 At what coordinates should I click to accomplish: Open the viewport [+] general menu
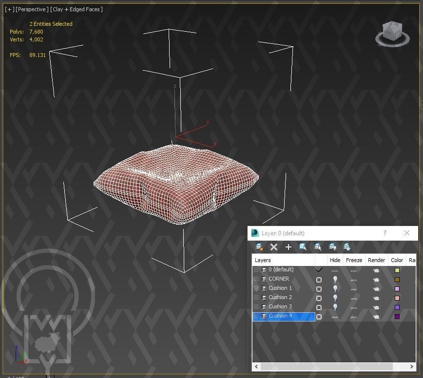[9, 9]
